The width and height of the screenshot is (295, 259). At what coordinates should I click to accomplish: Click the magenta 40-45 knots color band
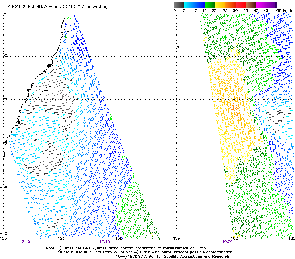tap(262, 5)
